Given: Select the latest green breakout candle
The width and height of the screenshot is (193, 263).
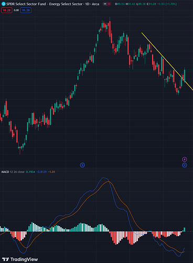Looking at the screenshot, I should click(185, 75).
